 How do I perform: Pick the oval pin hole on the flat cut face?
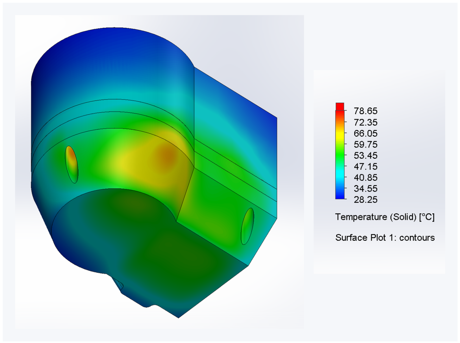(x=247, y=226)
